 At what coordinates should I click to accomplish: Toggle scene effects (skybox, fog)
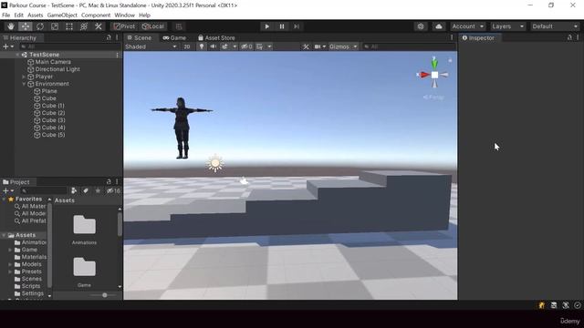(225, 46)
